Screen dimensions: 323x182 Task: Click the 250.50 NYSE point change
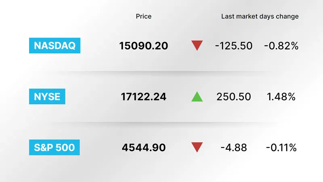[x=234, y=97]
